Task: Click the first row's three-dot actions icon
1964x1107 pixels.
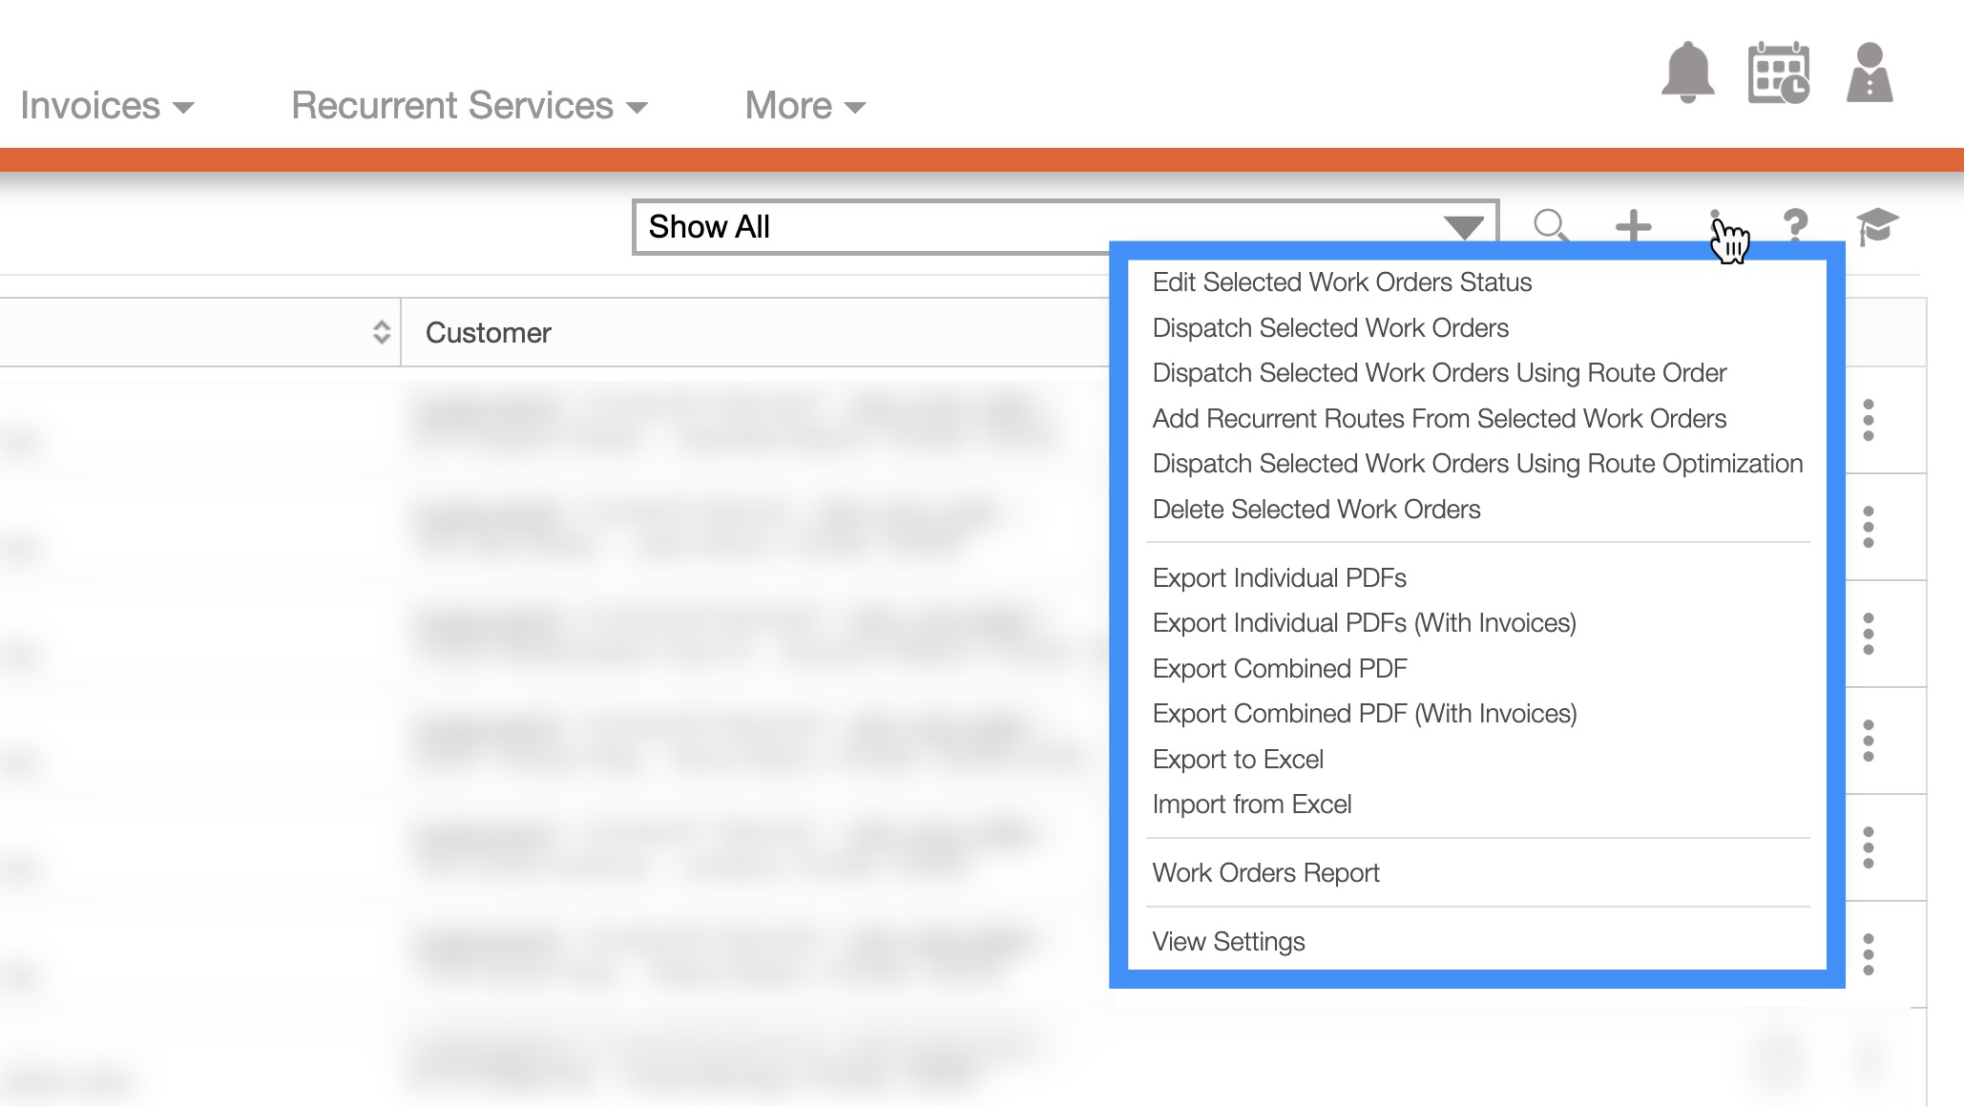Action: coord(1868,420)
